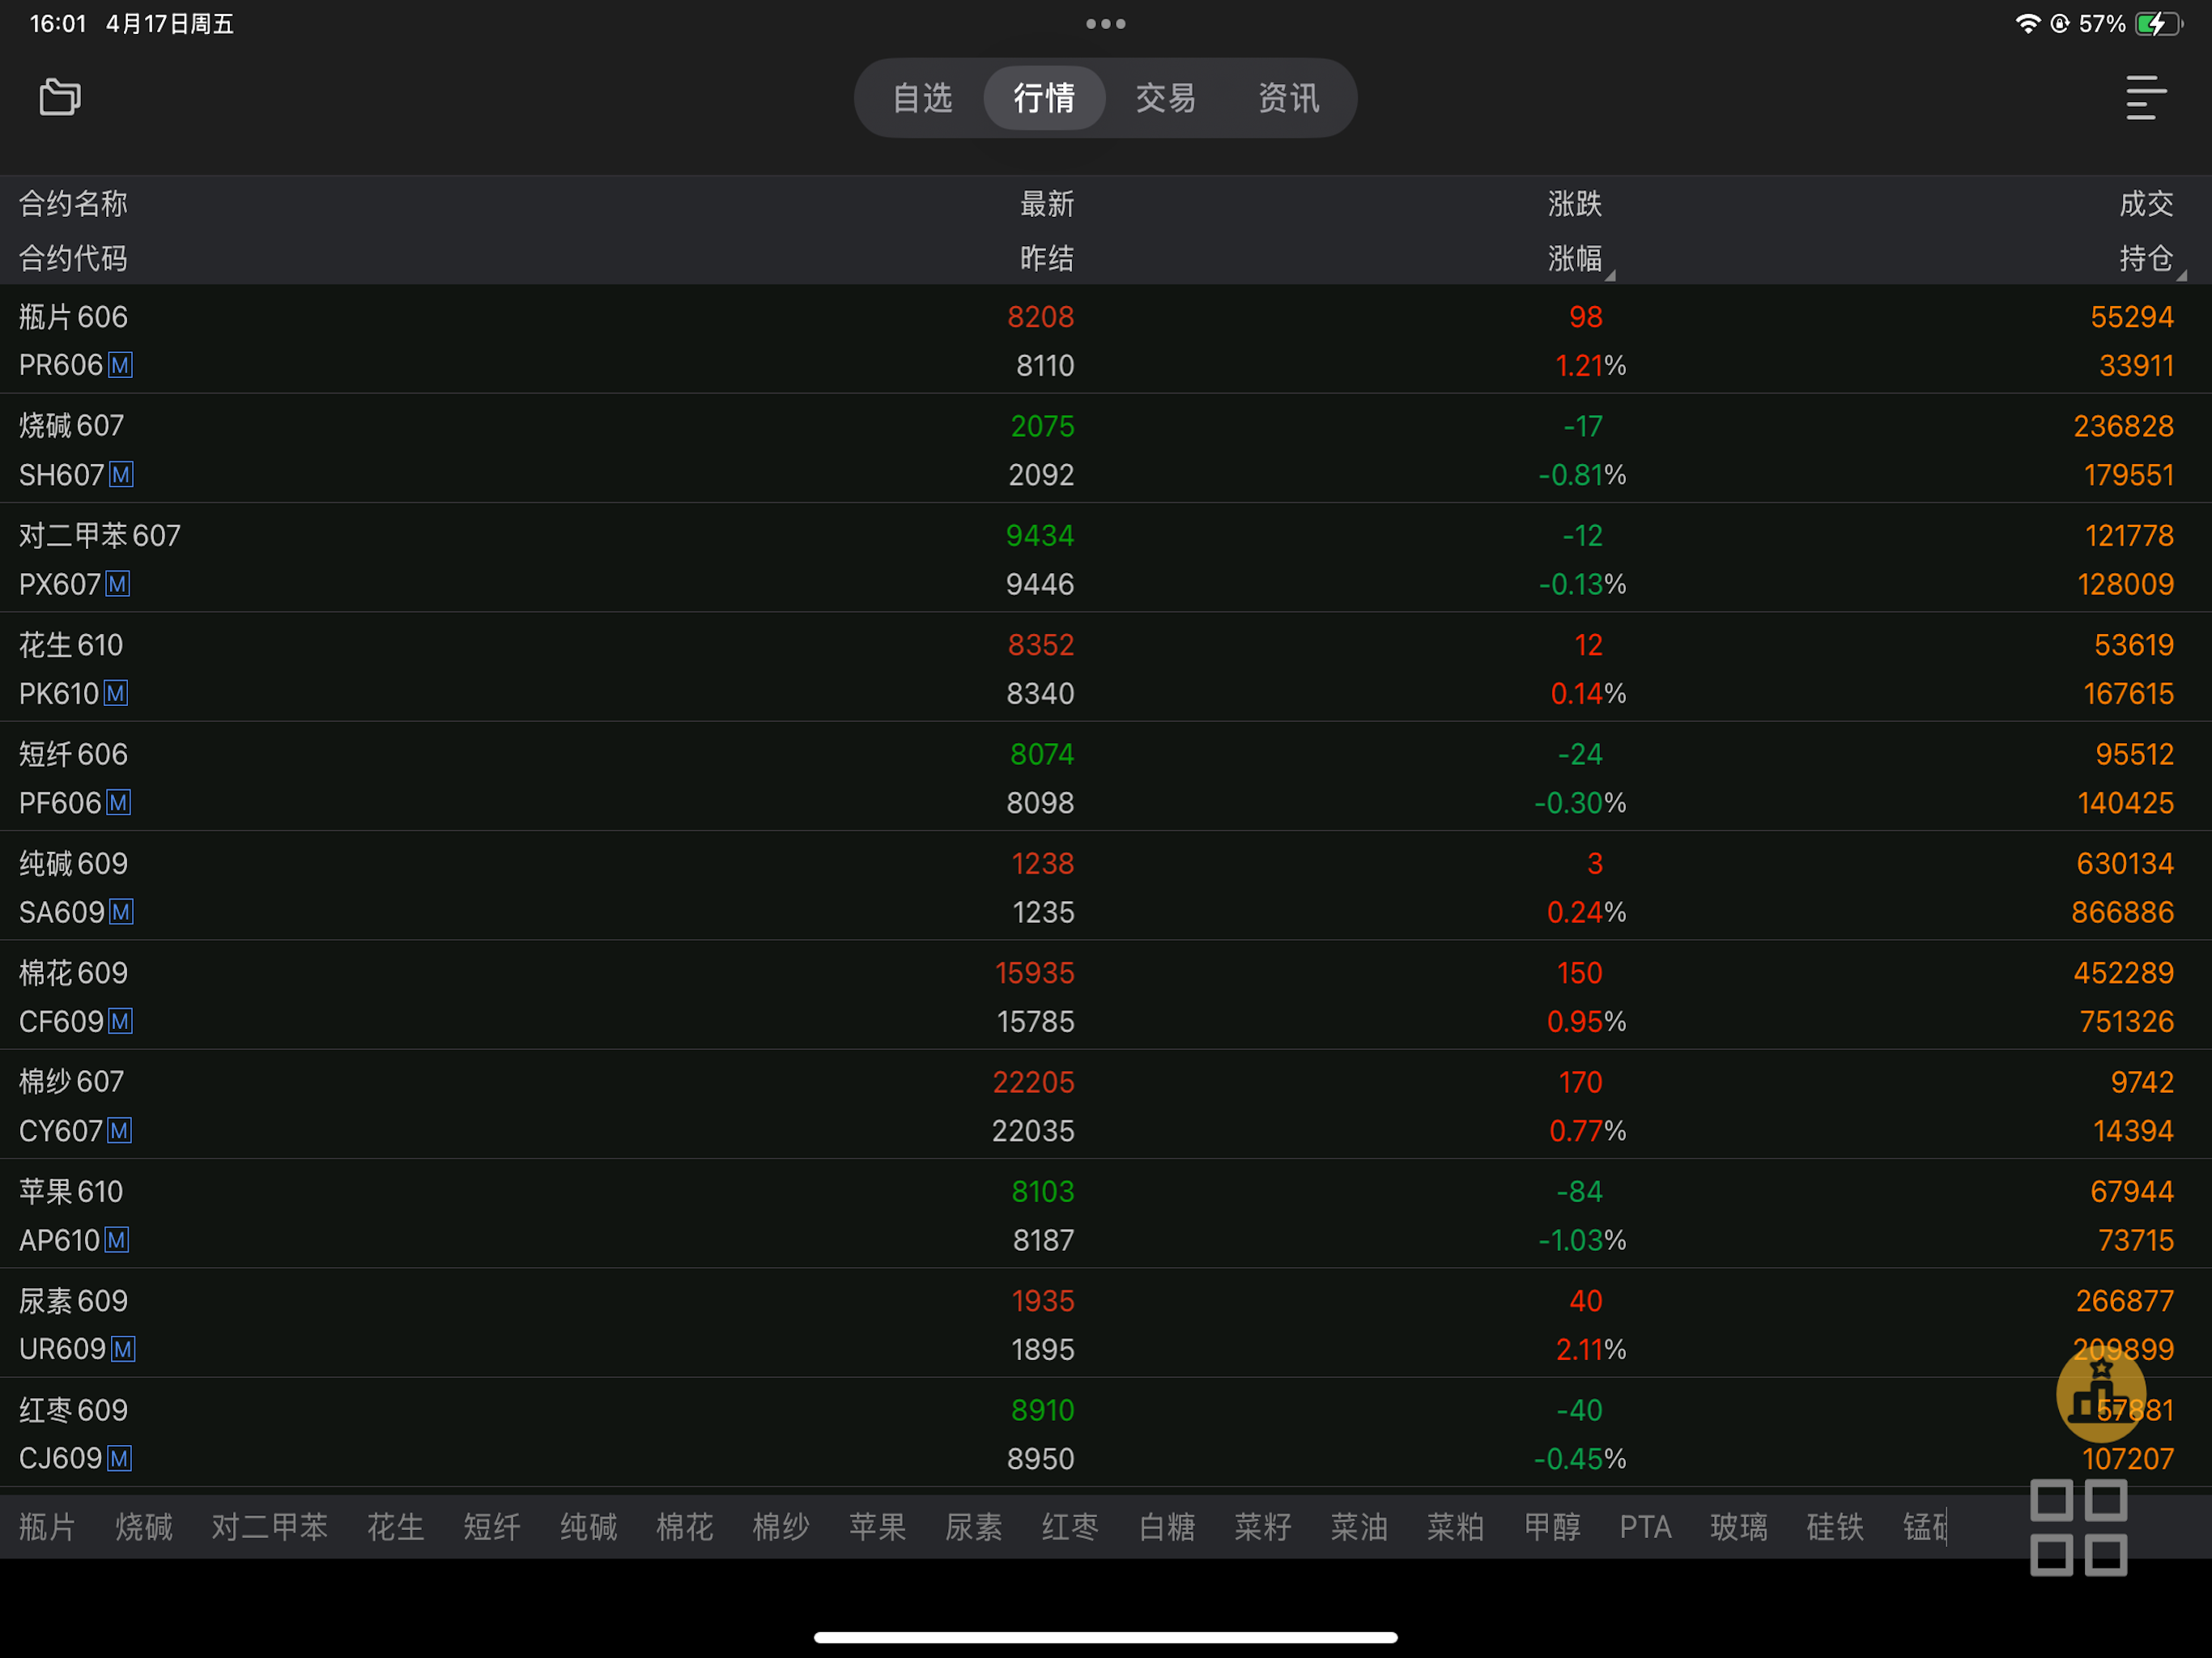The width and height of the screenshot is (2212, 1658).
Task: Tap the M badge next to CJ609
Action: [x=119, y=1458]
